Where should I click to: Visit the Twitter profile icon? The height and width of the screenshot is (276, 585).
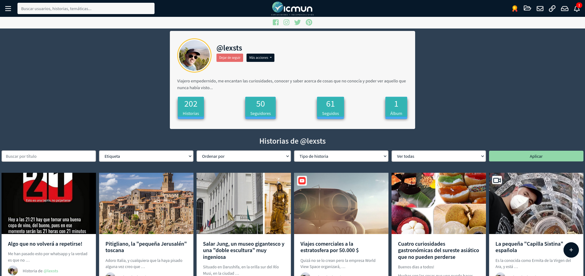297,22
